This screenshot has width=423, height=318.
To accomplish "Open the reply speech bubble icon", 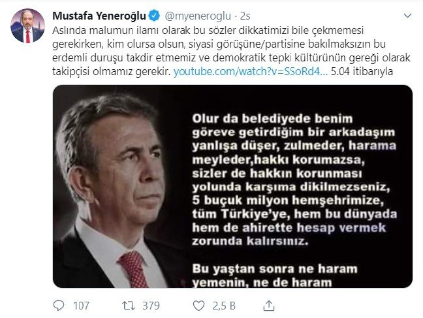I will (x=59, y=306).
